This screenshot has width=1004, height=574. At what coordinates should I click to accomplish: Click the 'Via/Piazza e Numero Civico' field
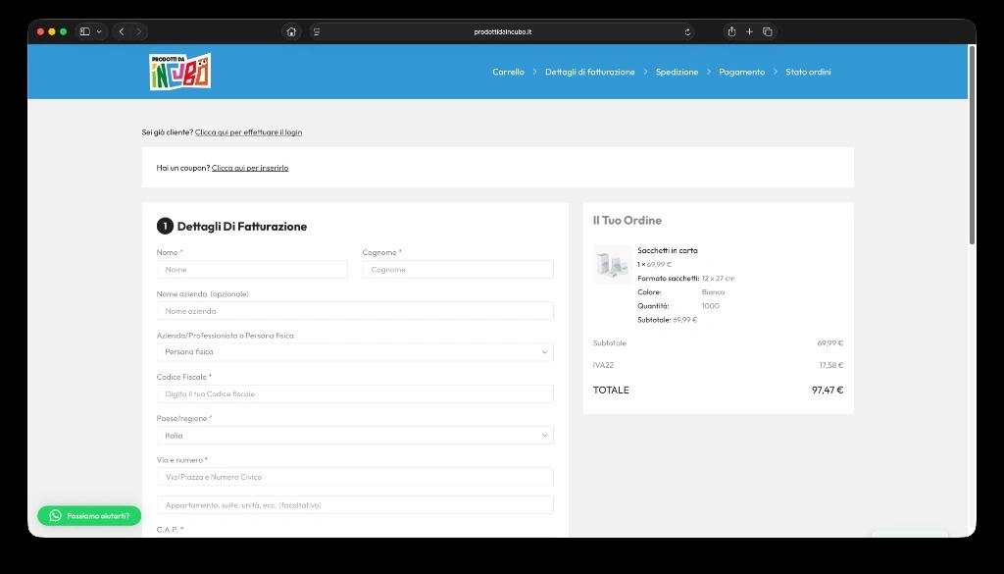pyautogui.click(x=355, y=477)
